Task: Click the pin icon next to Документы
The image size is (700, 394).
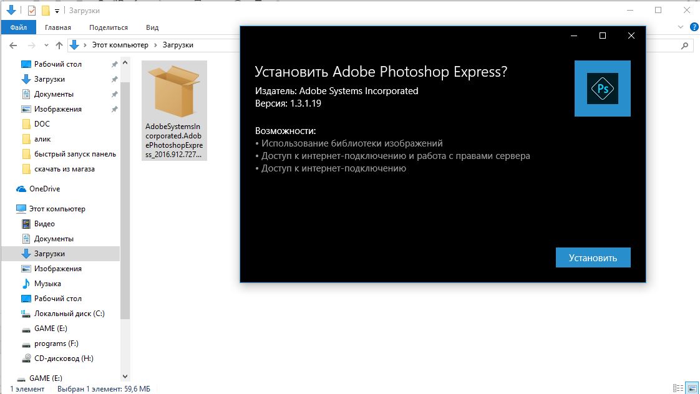Action: point(114,94)
